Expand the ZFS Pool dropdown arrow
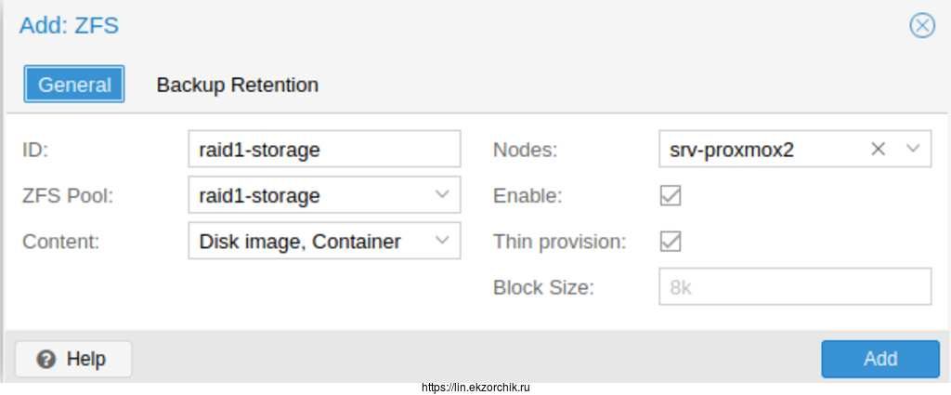The image size is (951, 395). pos(442,195)
